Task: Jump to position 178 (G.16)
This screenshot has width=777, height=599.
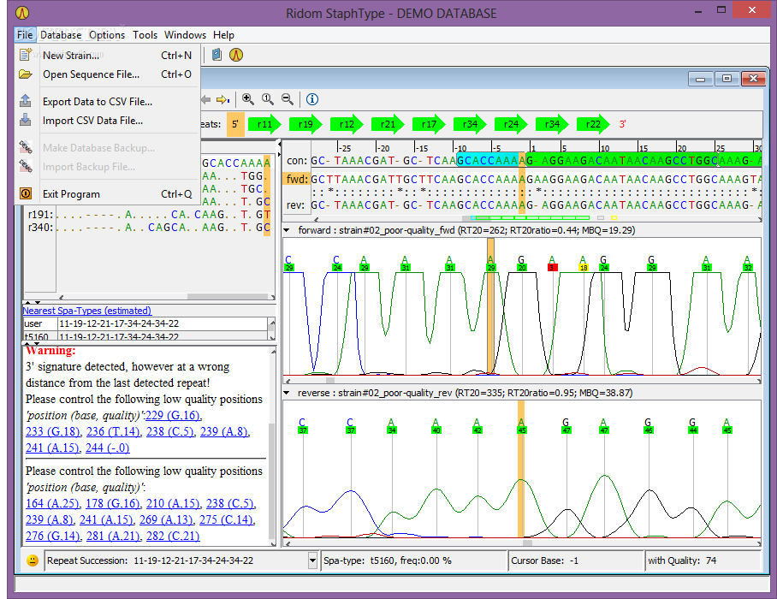Action: 113,503
